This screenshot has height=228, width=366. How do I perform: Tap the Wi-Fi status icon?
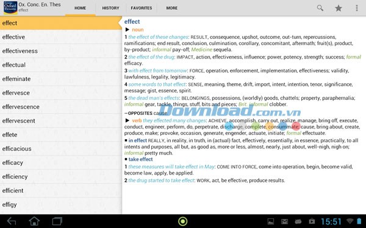click(350, 221)
